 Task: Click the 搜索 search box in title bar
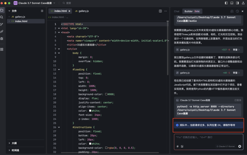pos(67,3)
